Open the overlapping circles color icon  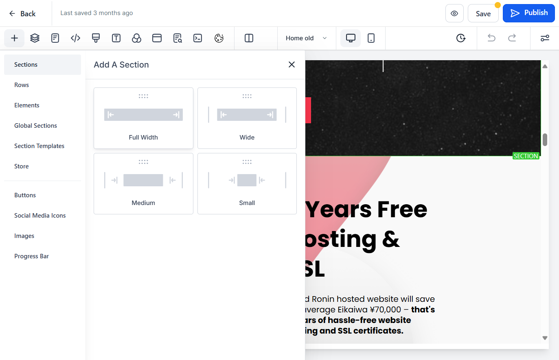click(x=137, y=38)
